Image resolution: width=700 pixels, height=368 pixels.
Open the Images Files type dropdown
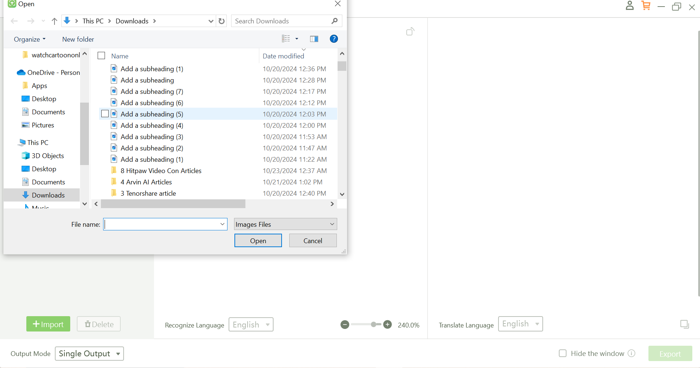click(285, 224)
